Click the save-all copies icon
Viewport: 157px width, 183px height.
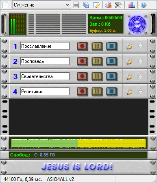click(x=86, y=5)
